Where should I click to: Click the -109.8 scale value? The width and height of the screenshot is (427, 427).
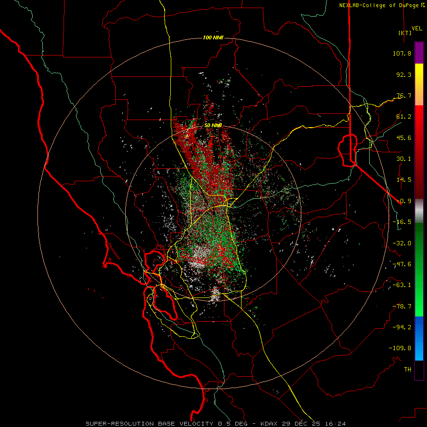(400, 348)
